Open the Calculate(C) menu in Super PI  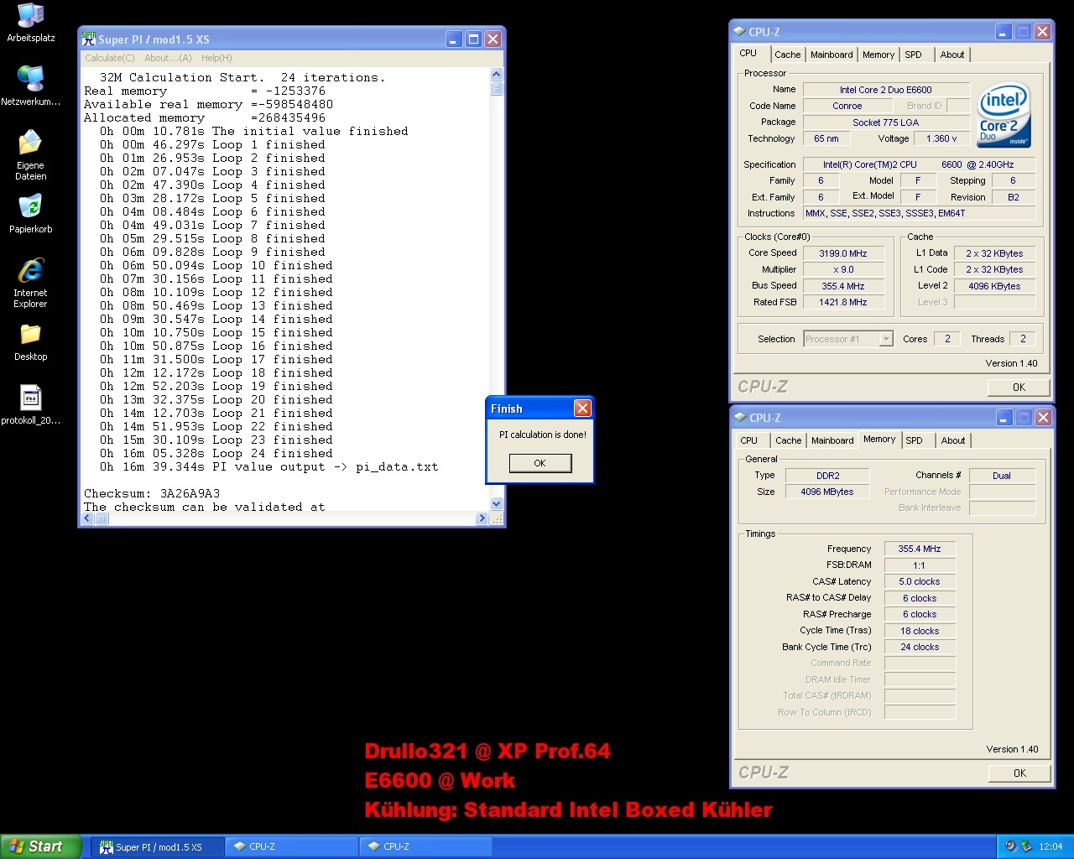pyautogui.click(x=110, y=58)
